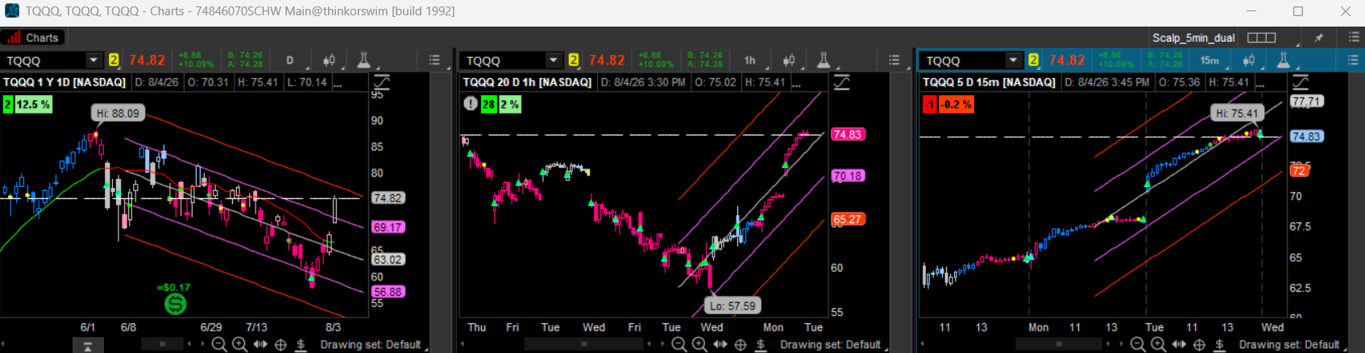The height and width of the screenshot is (353, 1365).
Task: Open the daily chart's list menu
Action: (434, 60)
